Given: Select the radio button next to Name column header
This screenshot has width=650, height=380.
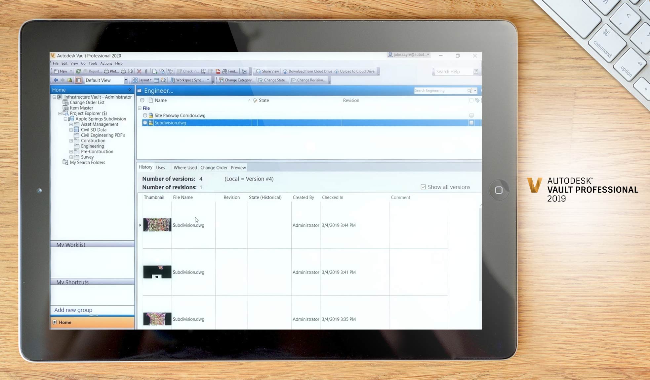Looking at the screenshot, I should click(x=142, y=100).
